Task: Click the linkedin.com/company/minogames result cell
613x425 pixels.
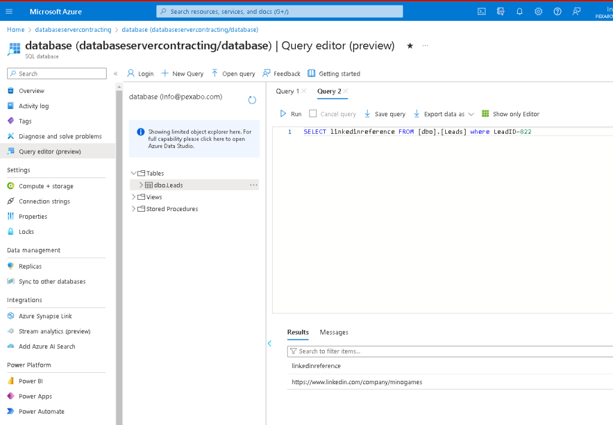Action: [x=357, y=382]
